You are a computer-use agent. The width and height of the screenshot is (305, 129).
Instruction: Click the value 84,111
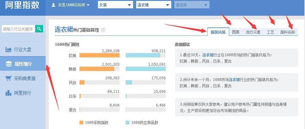point(113,91)
